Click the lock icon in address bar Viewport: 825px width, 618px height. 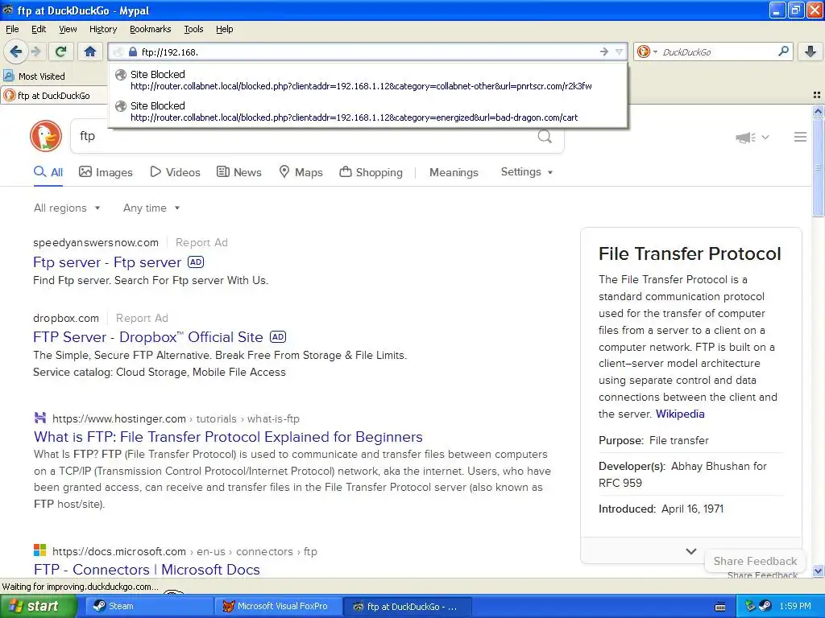pyautogui.click(x=133, y=52)
